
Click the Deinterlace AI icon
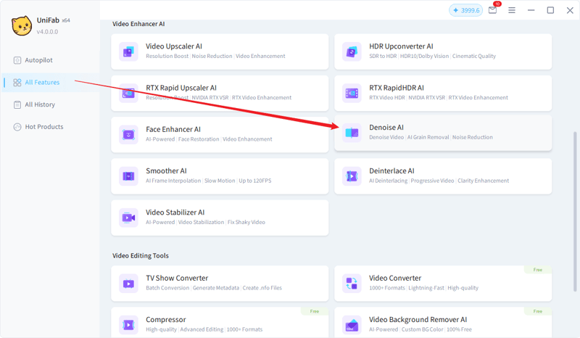tap(352, 176)
